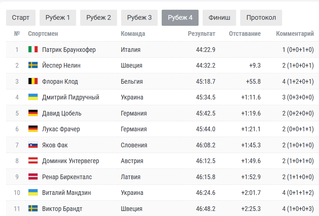This screenshot has width=319, height=216.
Task: Click the Latvian flag beside Ренар Биркенталс
Action: pyautogui.click(x=33, y=177)
